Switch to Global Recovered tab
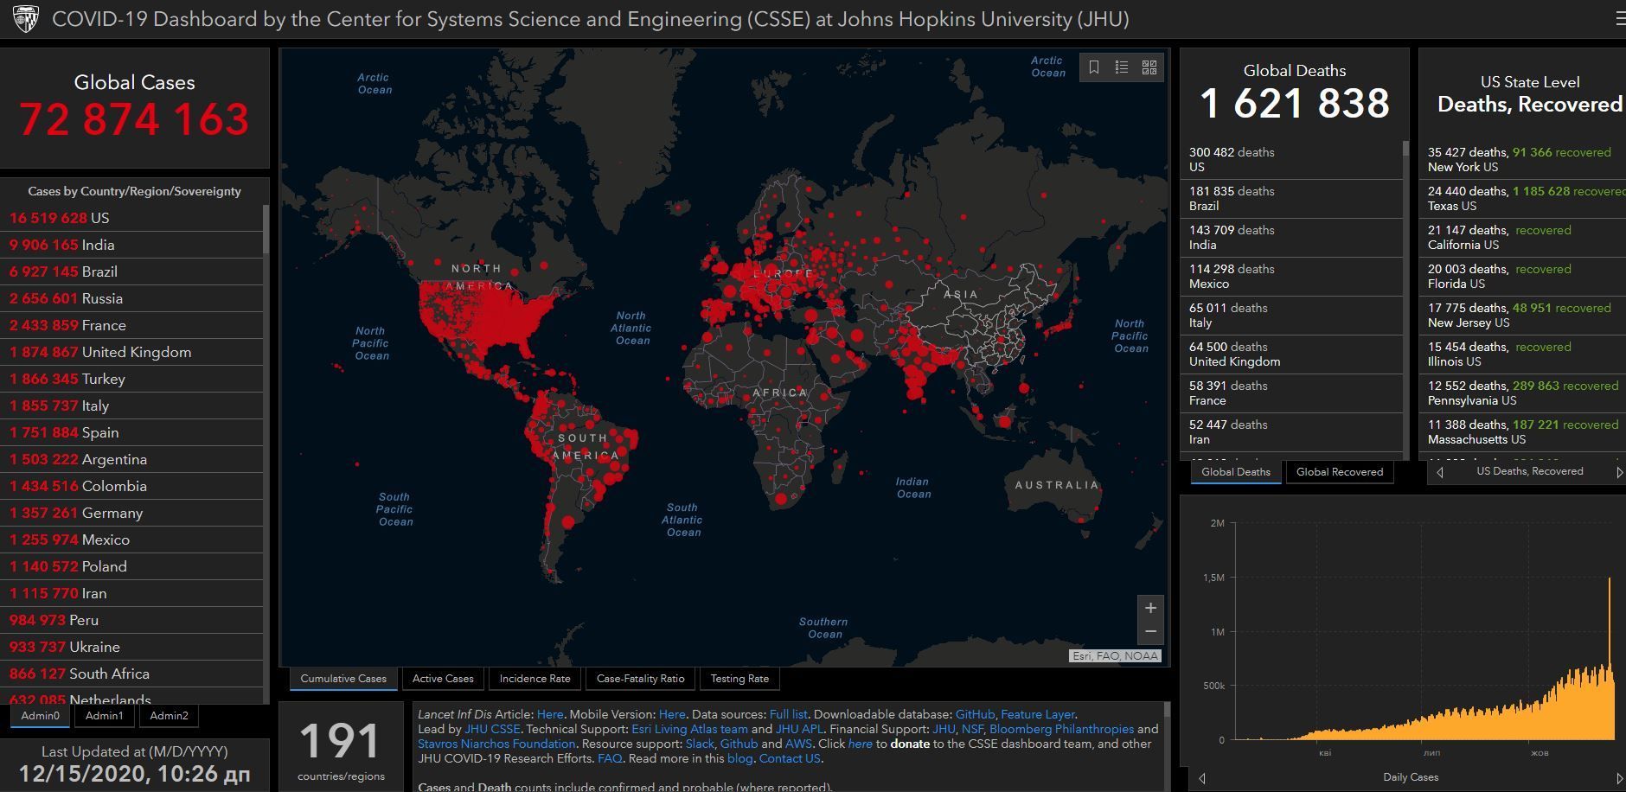The height and width of the screenshot is (792, 1626). 1340,472
